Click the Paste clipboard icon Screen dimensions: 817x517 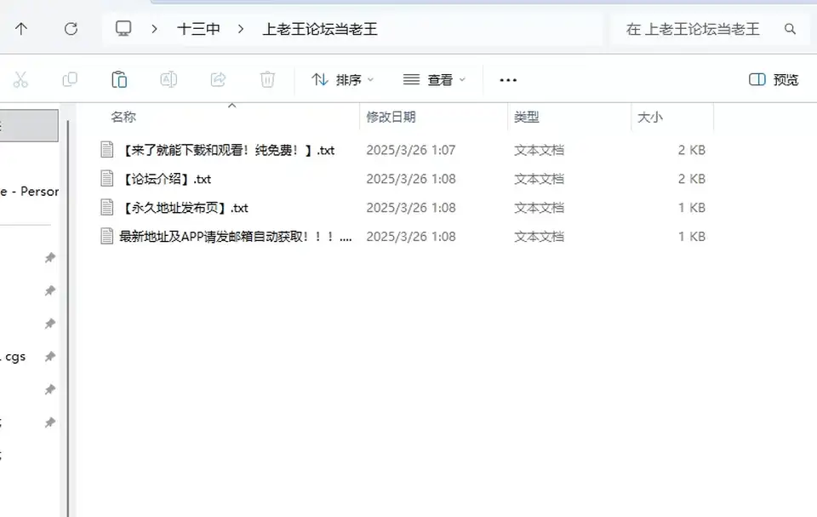[119, 80]
